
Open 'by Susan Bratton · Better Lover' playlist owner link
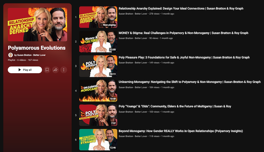coord(30,55)
